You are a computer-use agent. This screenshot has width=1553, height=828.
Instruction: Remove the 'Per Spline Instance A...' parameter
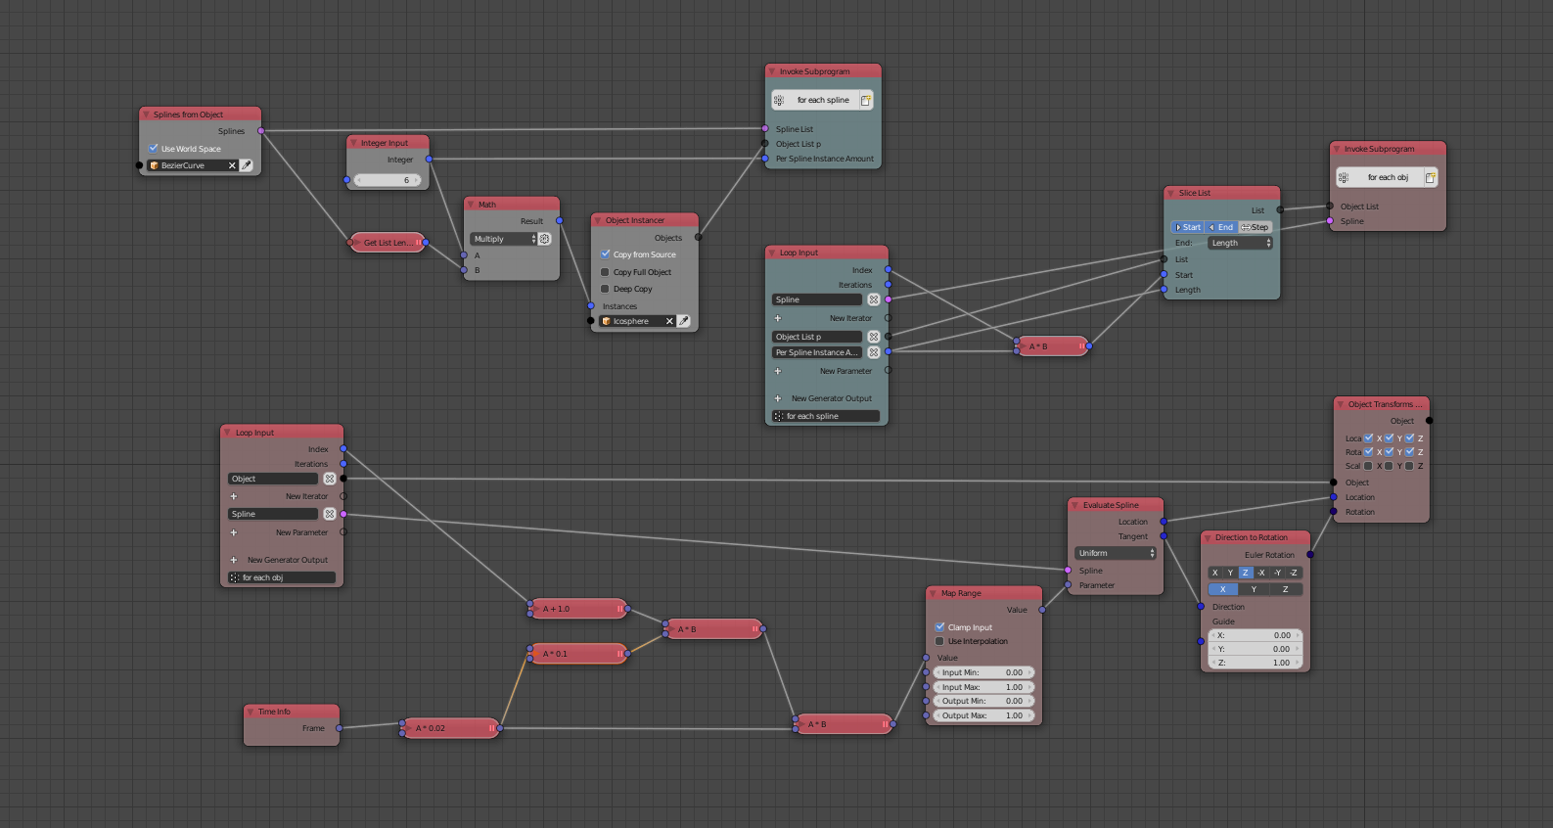pyautogui.click(x=874, y=352)
